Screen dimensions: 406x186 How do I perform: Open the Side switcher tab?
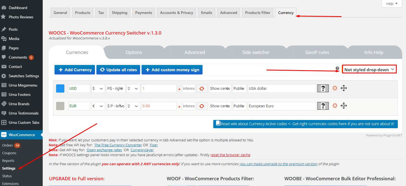tap(256, 52)
